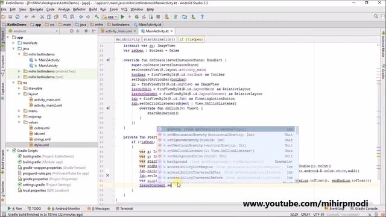
Task: Open the Android Monitor tool window
Action: 63,209
